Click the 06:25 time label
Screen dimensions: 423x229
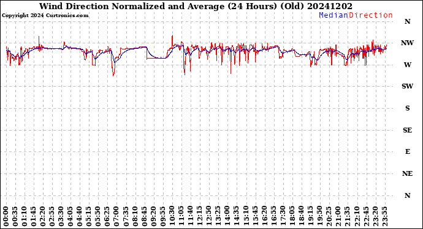(x=107, y=217)
